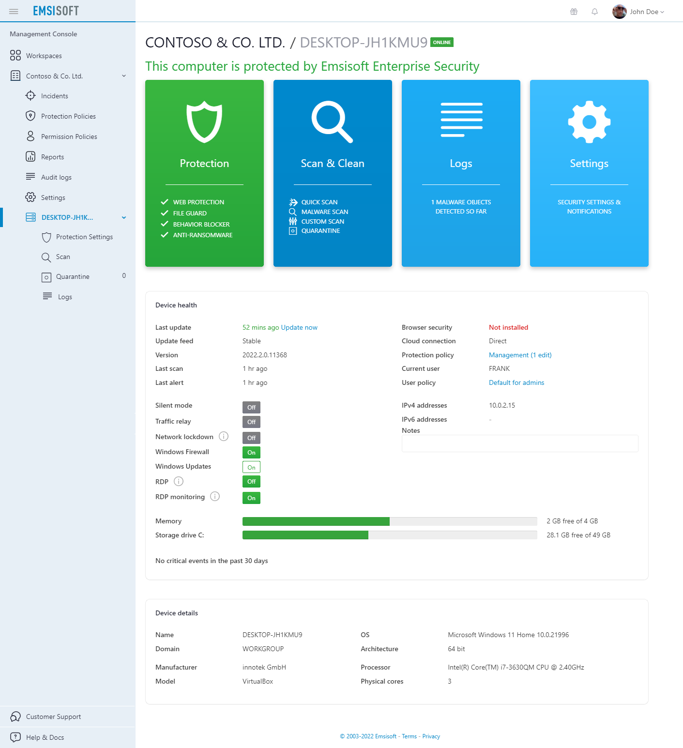
Task: Toggle the RDP Off switch
Action: (251, 481)
